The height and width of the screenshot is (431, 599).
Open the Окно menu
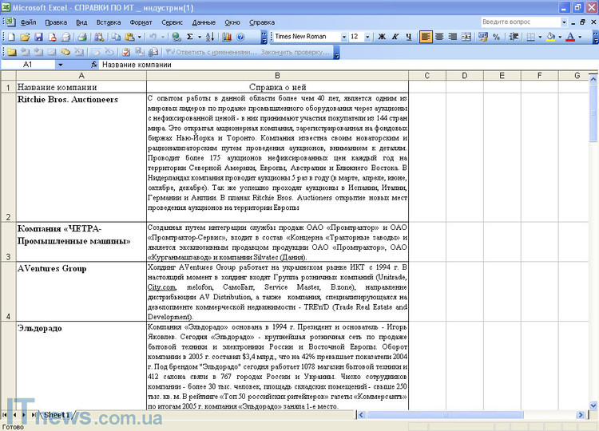click(232, 22)
